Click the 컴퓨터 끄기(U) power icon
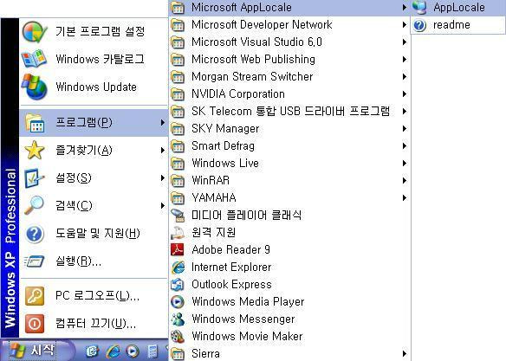Viewport: 506px width, 361px height. point(34,323)
